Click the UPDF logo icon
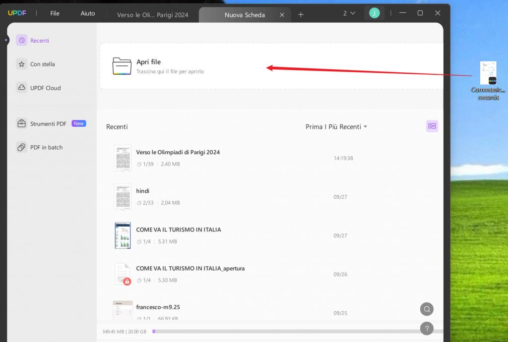 [17, 13]
